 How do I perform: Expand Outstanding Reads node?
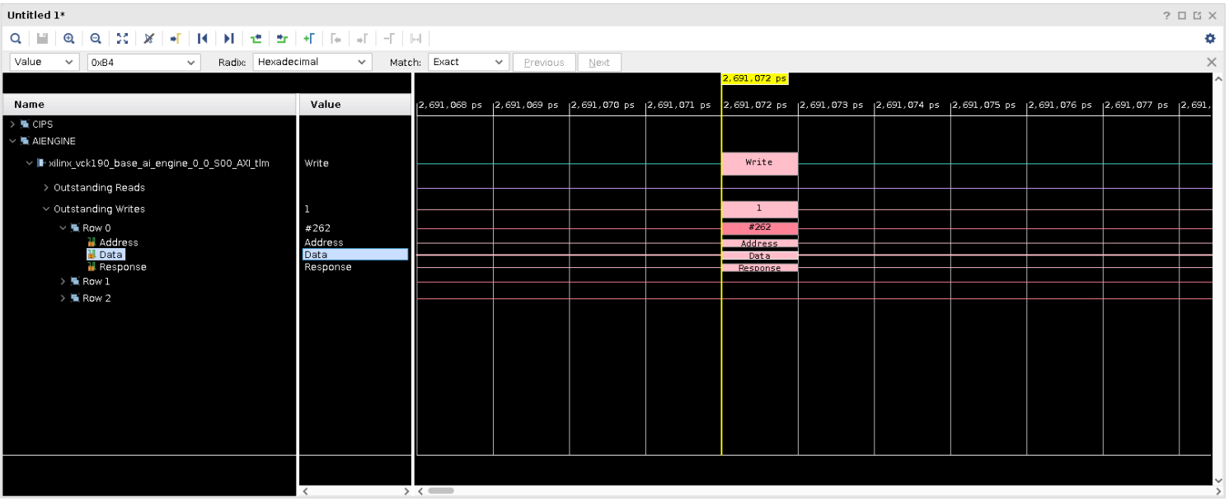pyautogui.click(x=46, y=188)
